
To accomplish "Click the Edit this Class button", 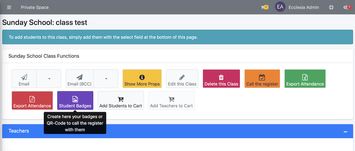I will (x=182, y=79).
